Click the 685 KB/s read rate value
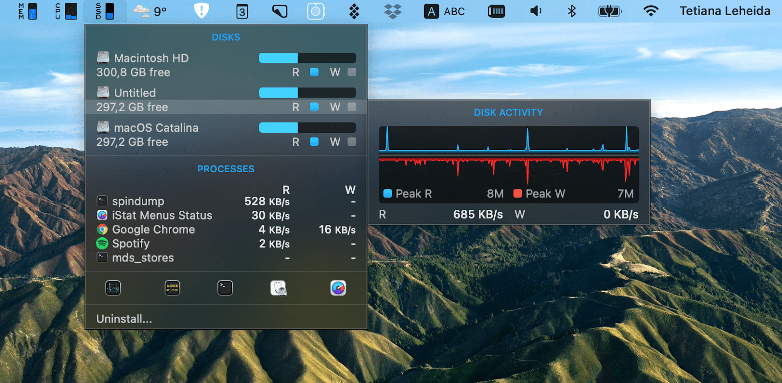 point(478,215)
